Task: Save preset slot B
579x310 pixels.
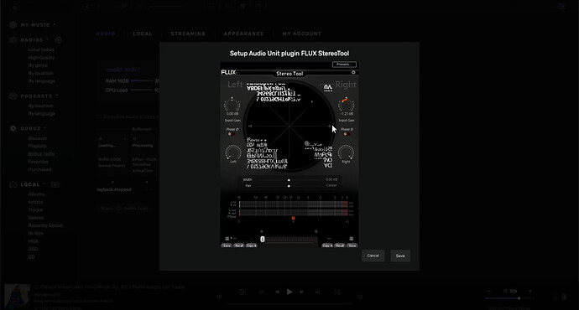Action: (352, 245)
